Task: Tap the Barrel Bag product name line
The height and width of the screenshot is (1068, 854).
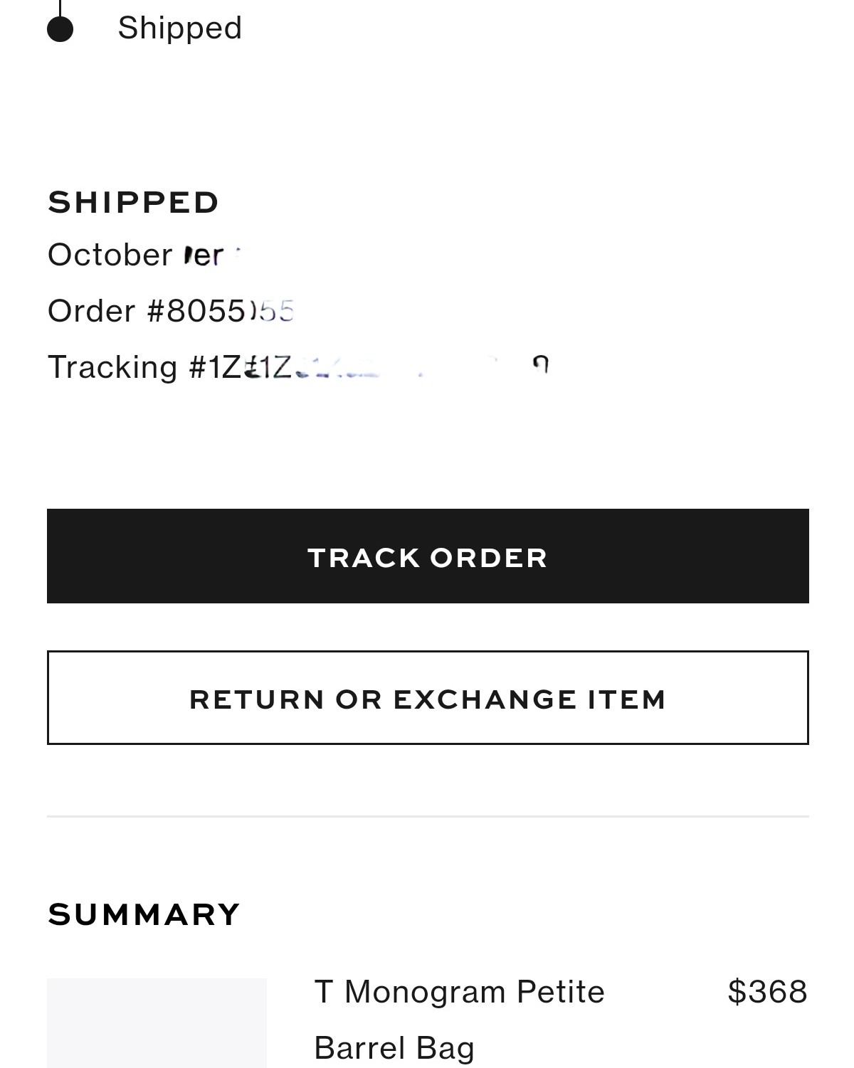Action: pos(394,1048)
